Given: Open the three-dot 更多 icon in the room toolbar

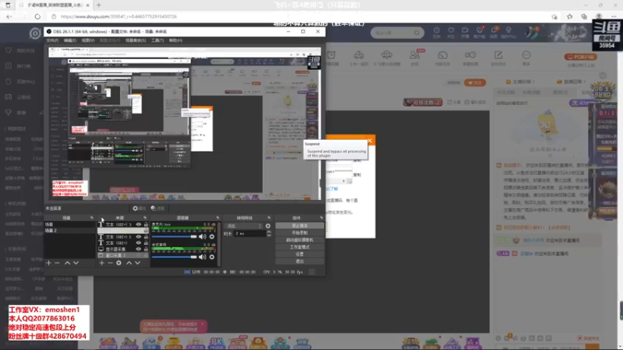Looking at the screenshot, I should [x=526, y=54].
